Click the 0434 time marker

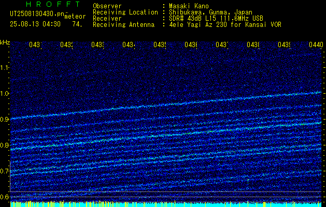click(x=129, y=45)
